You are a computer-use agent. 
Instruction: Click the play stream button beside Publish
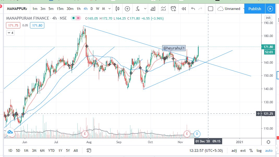[270, 9]
